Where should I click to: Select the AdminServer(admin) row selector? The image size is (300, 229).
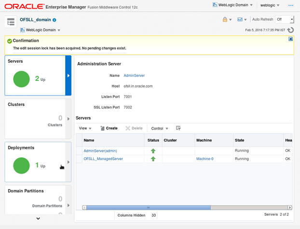coord(79,151)
